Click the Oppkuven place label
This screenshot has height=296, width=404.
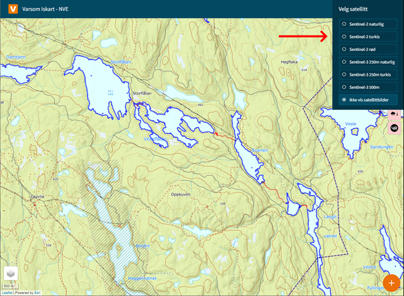click(181, 194)
